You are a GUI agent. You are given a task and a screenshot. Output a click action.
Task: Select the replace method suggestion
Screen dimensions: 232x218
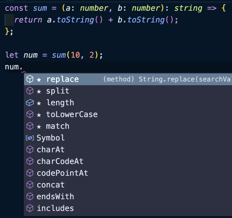128,79
